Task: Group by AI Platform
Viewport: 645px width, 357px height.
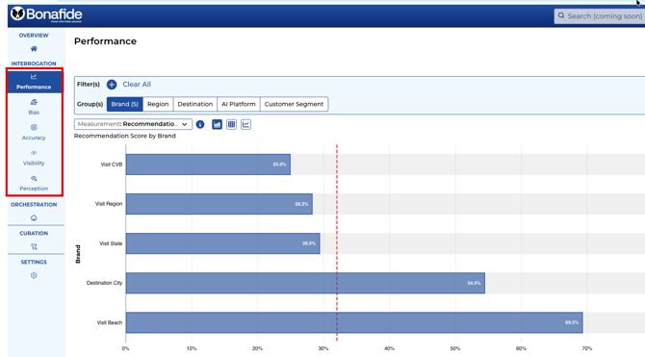Action: (x=239, y=104)
